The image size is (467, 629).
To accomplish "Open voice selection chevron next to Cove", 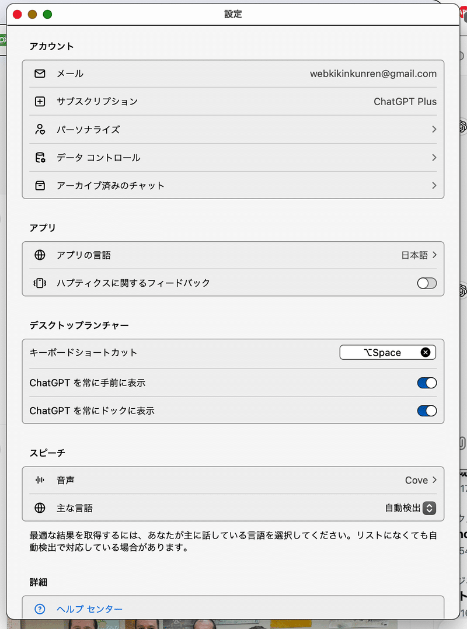I will (x=434, y=479).
